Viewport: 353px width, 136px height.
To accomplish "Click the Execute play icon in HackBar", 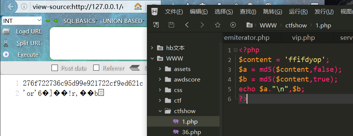I will pos(6,54).
